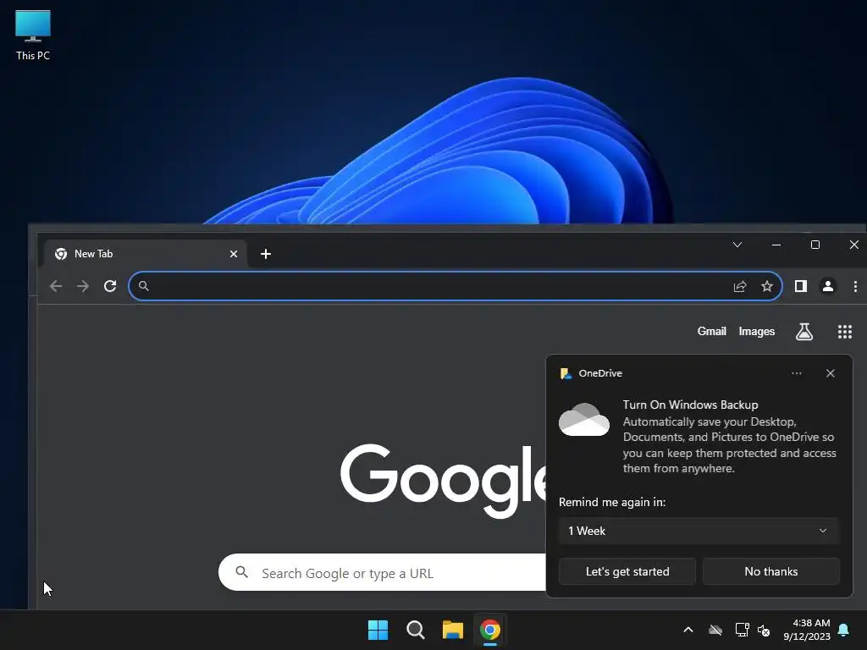Open a new tab with the plus button
This screenshot has height=650, width=867.
[265, 254]
